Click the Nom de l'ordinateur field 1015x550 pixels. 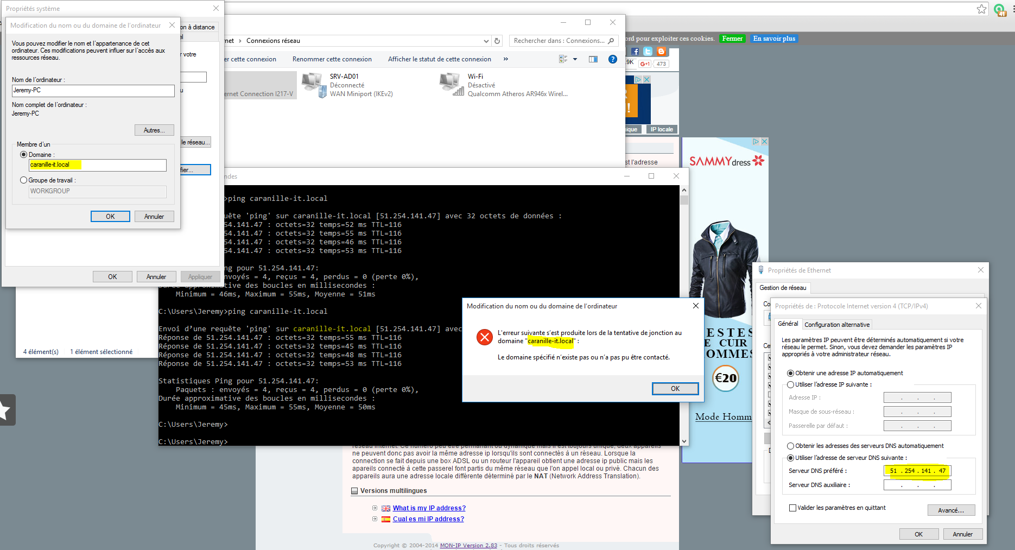(x=93, y=91)
